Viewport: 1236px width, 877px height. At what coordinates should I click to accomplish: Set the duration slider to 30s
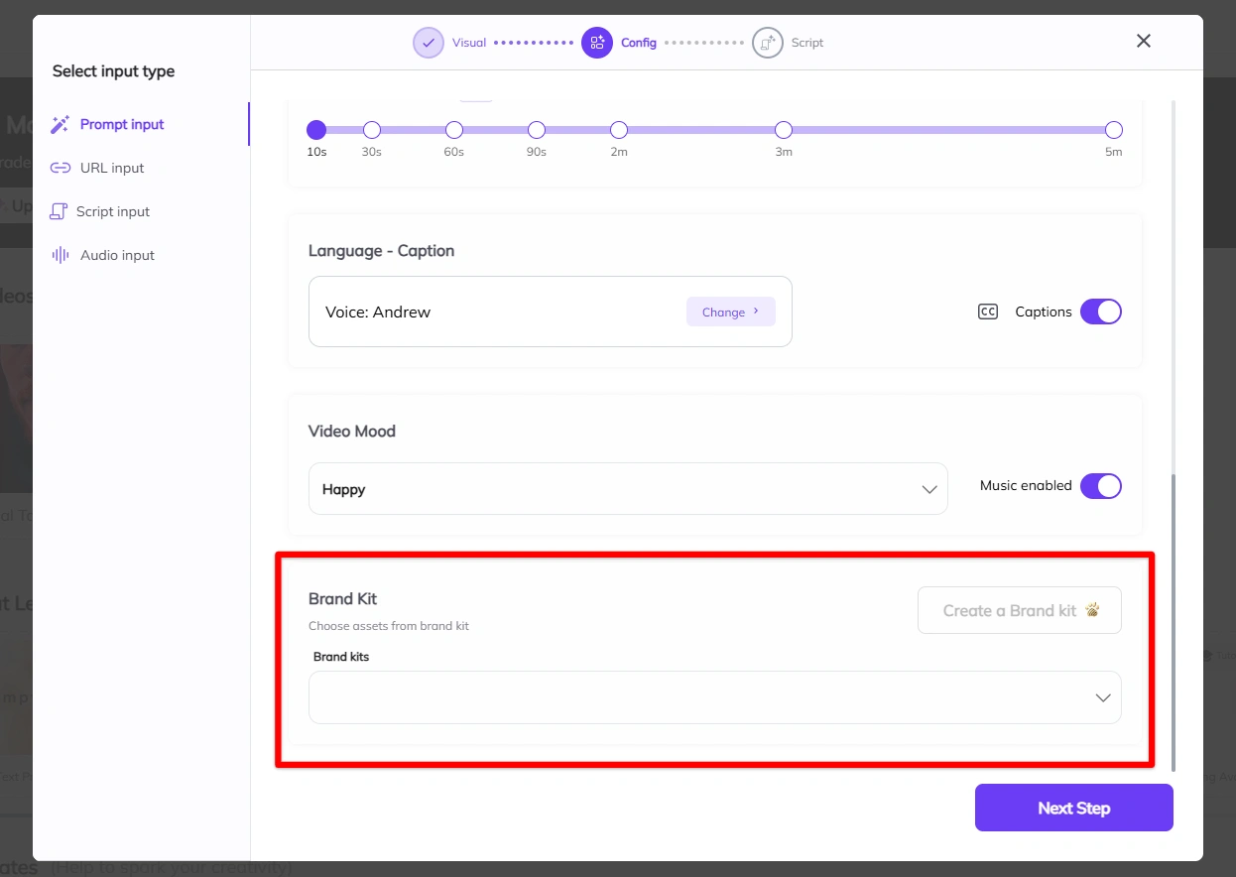(372, 130)
